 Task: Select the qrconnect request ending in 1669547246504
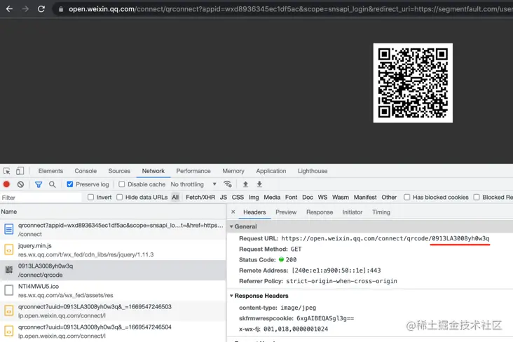pyautogui.click(x=113, y=331)
